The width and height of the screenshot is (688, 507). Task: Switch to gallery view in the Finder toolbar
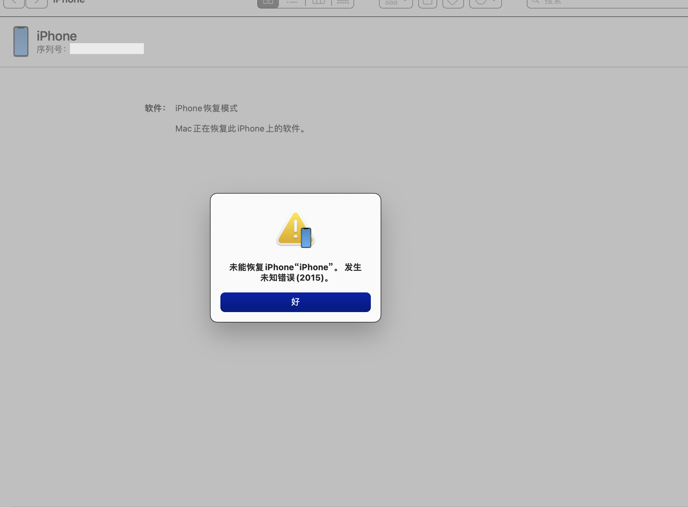(343, 3)
